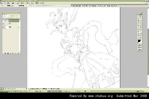The height and width of the screenshot is (99, 149).
Task: Enable the Auto Select Layer checkbox
Action: click(7, 5)
